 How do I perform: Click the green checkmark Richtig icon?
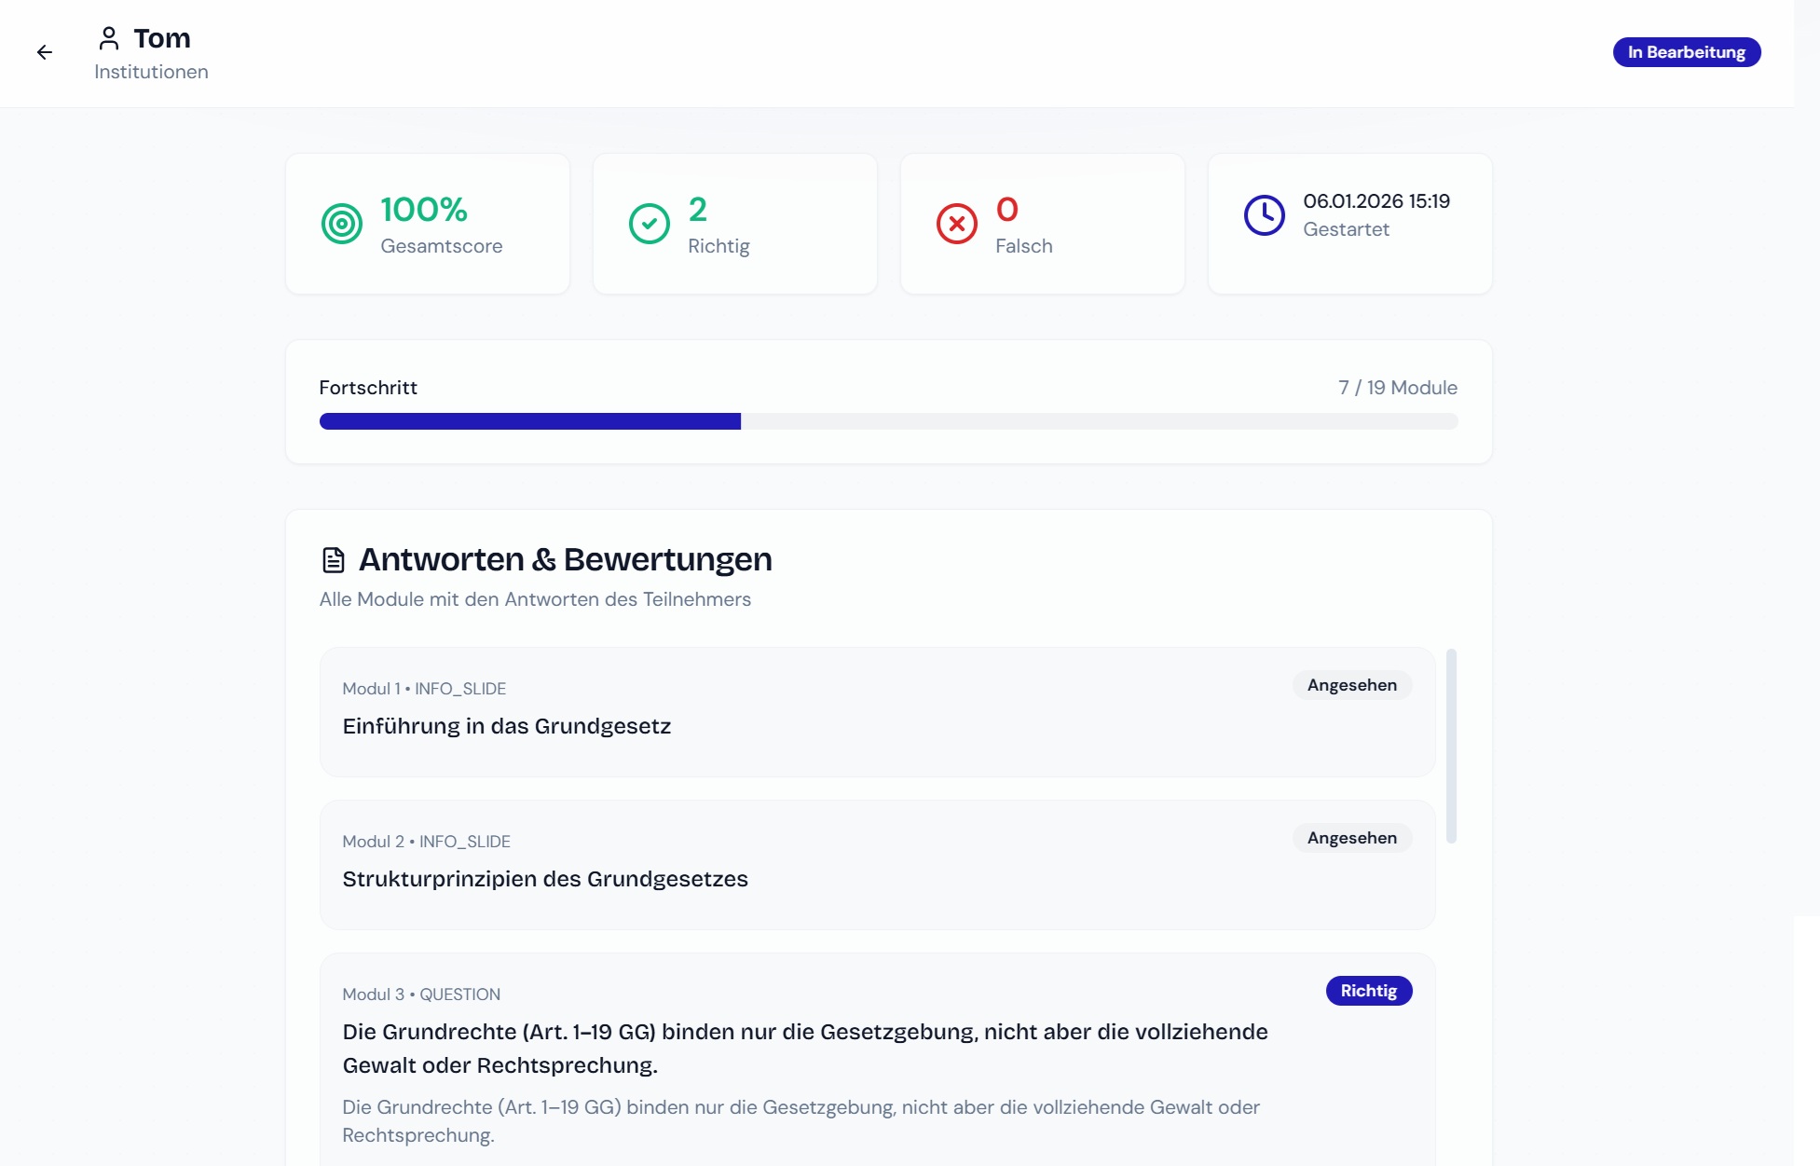tap(649, 224)
